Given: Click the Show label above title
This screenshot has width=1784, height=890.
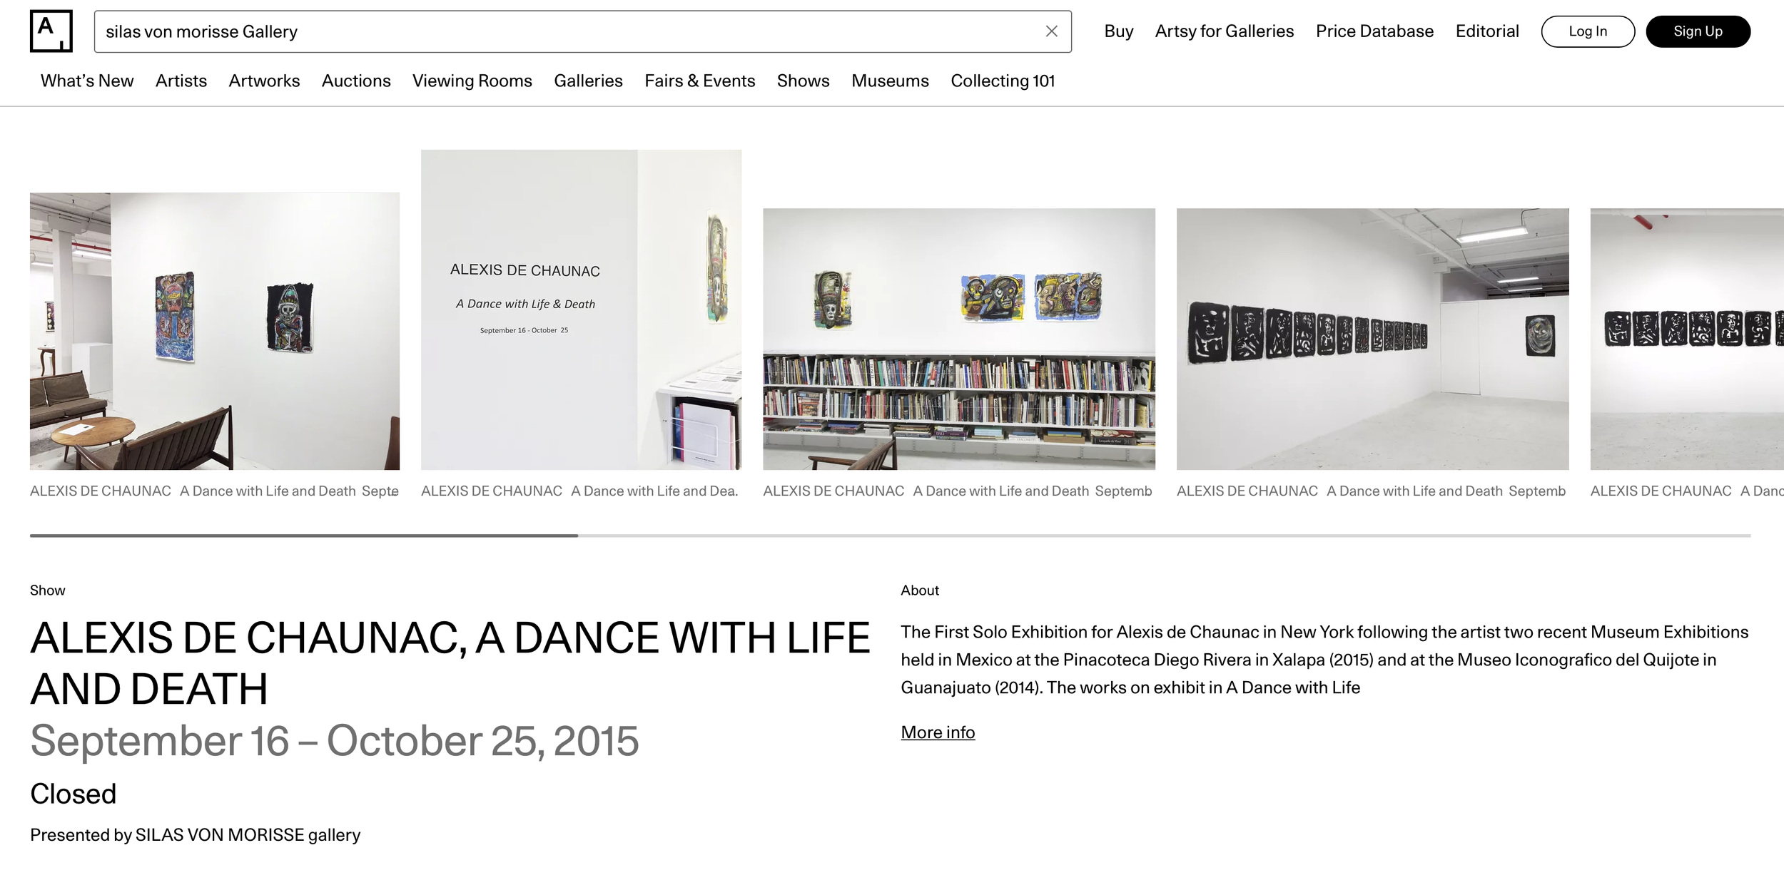Looking at the screenshot, I should pos(47,590).
